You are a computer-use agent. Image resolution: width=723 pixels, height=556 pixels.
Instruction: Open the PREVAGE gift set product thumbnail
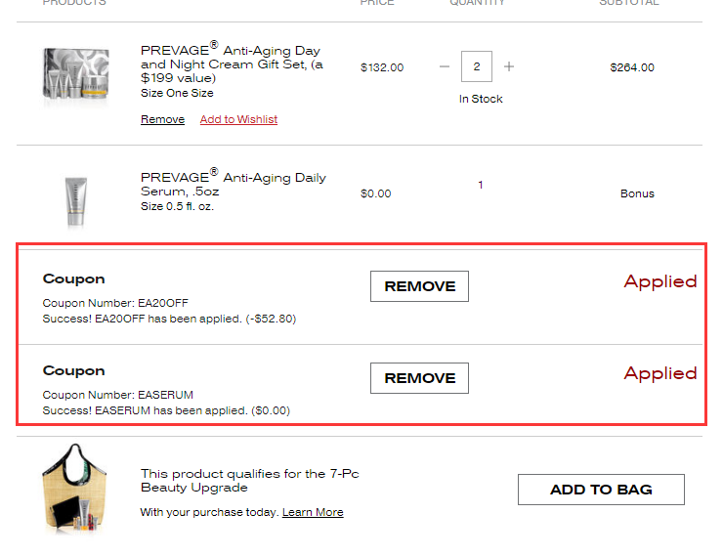(76, 74)
